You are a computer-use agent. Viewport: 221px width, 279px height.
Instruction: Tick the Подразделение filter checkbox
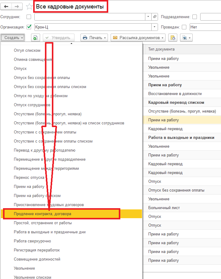click(195, 17)
